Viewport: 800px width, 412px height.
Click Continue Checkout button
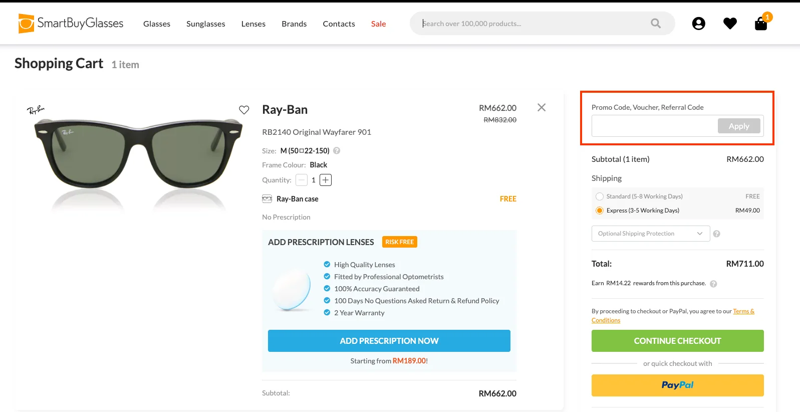coord(678,341)
